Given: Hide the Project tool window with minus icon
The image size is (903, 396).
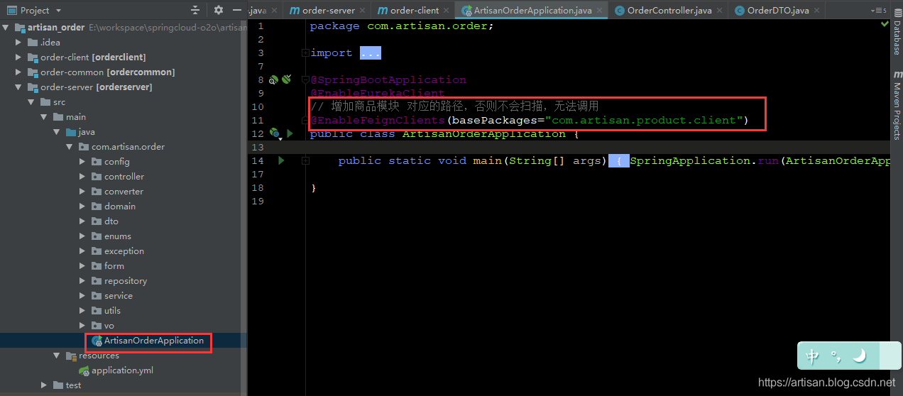Looking at the screenshot, I should tap(237, 10).
